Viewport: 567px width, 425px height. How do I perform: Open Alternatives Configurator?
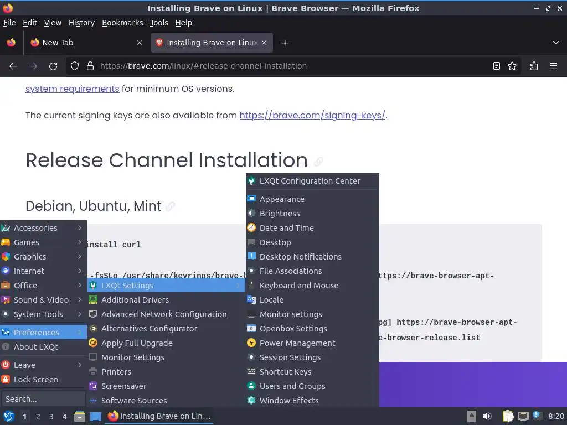[x=166, y=329]
